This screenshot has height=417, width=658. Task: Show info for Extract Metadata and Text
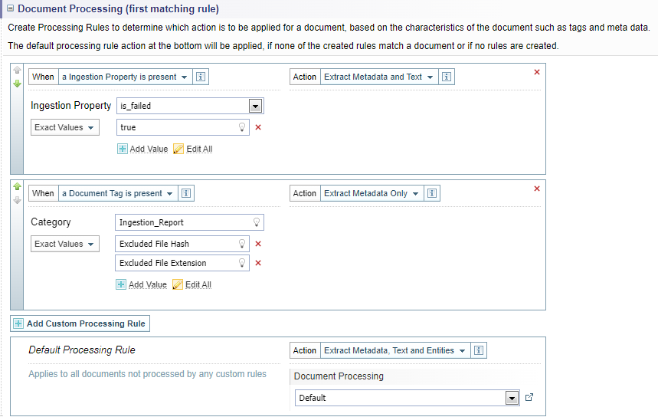coord(447,77)
